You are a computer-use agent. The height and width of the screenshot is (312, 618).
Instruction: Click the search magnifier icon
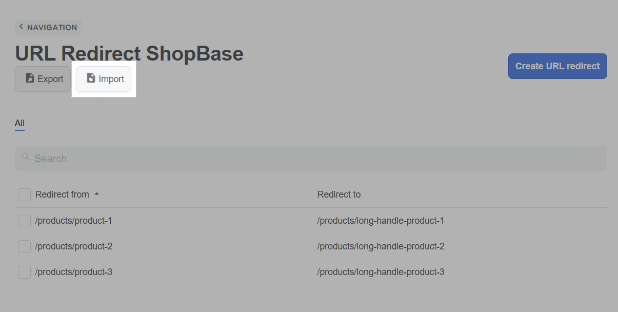(x=26, y=157)
